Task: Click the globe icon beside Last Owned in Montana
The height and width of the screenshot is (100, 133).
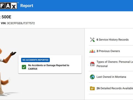Action: click(92, 77)
